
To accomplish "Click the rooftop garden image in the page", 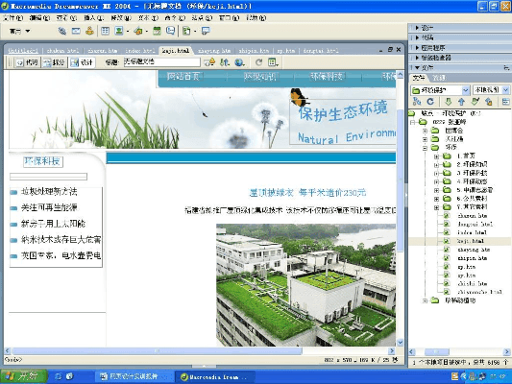I will (x=305, y=285).
